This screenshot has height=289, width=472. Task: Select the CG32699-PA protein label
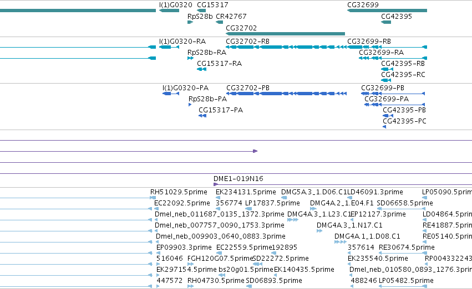pos(387,99)
